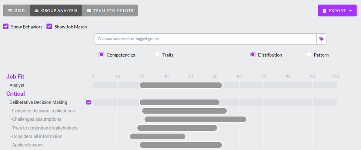Viewport: 361px width, 150px height.
Task: Click the Tries to understand stakeholders label
Action: pyautogui.click(x=45, y=128)
